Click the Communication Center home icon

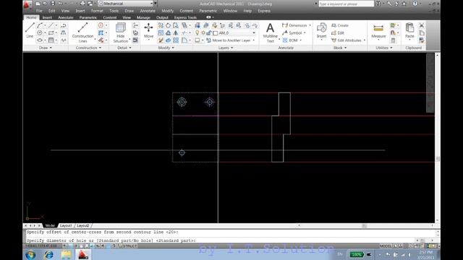[404, 4]
